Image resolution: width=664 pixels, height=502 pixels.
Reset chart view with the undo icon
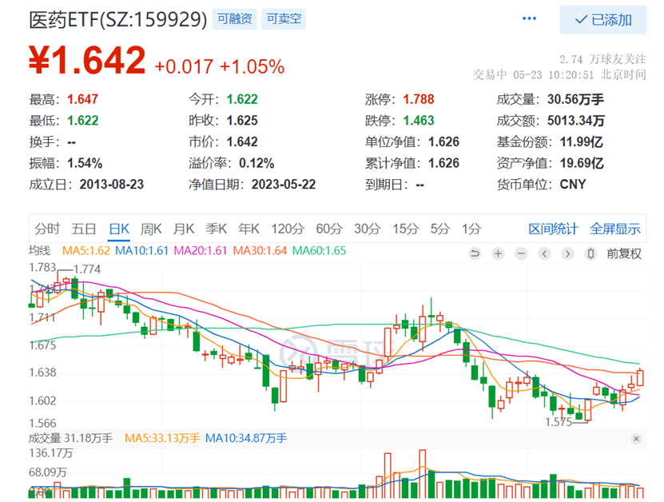(475, 254)
